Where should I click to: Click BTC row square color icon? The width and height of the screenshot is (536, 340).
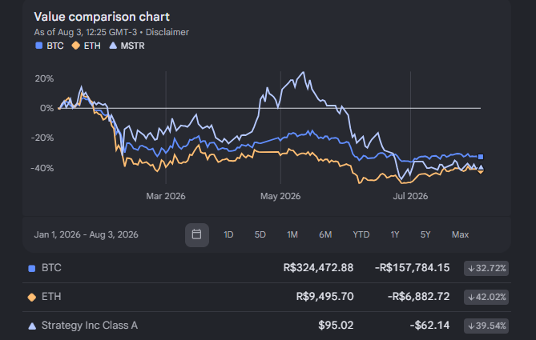pyautogui.click(x=32, y=269)
